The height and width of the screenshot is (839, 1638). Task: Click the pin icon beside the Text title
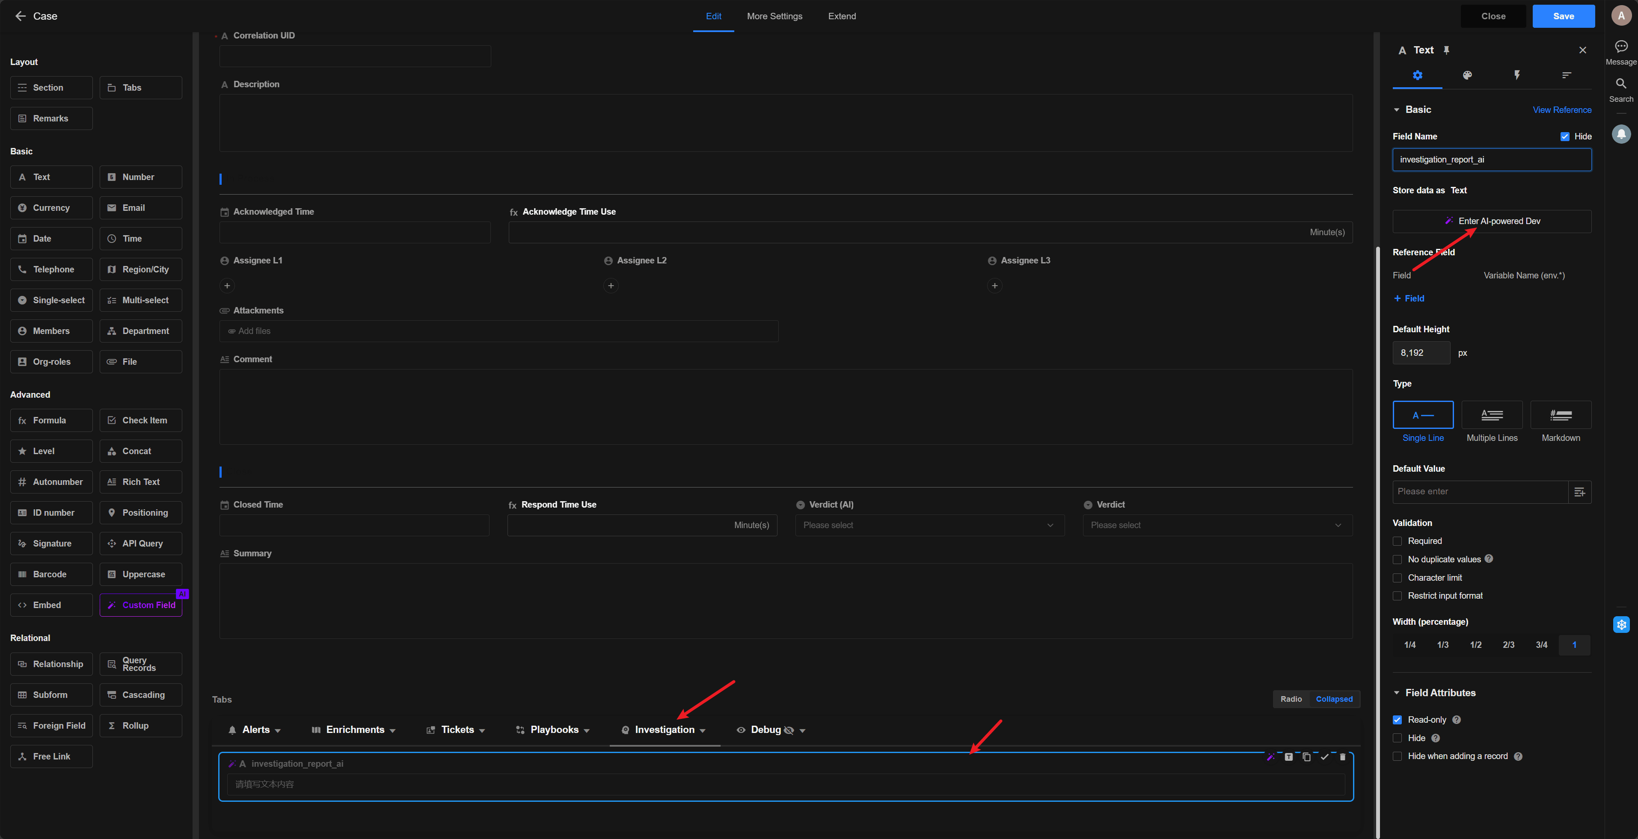point(1447,50)
